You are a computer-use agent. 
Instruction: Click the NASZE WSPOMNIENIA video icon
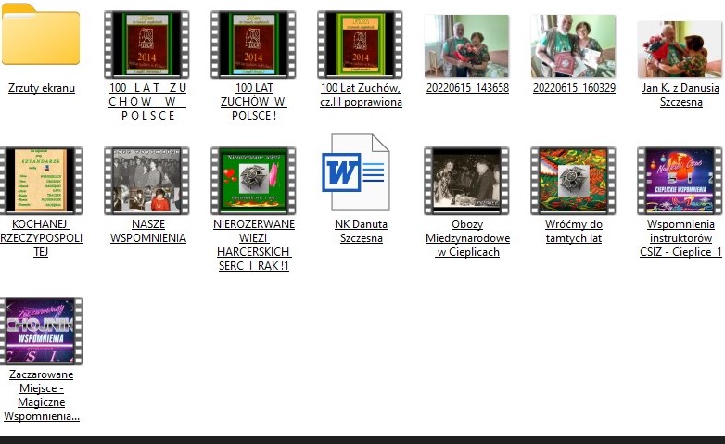coord(147,180)
